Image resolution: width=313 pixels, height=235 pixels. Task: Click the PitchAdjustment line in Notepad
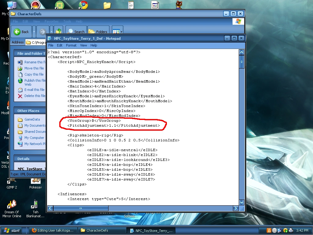click(114, 125)
